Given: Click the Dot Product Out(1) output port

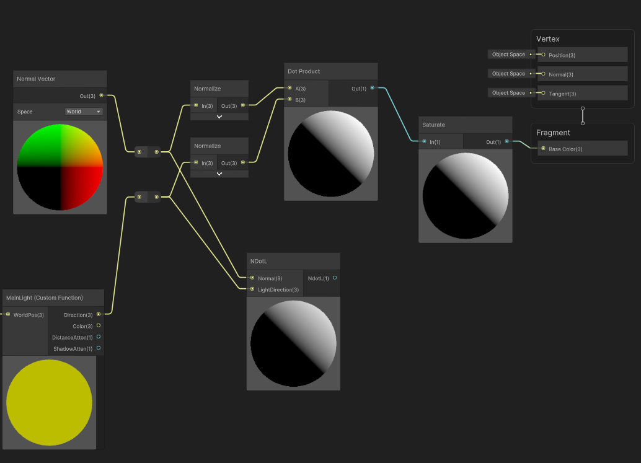Looking at the screenshot, I should pos(372,88).
